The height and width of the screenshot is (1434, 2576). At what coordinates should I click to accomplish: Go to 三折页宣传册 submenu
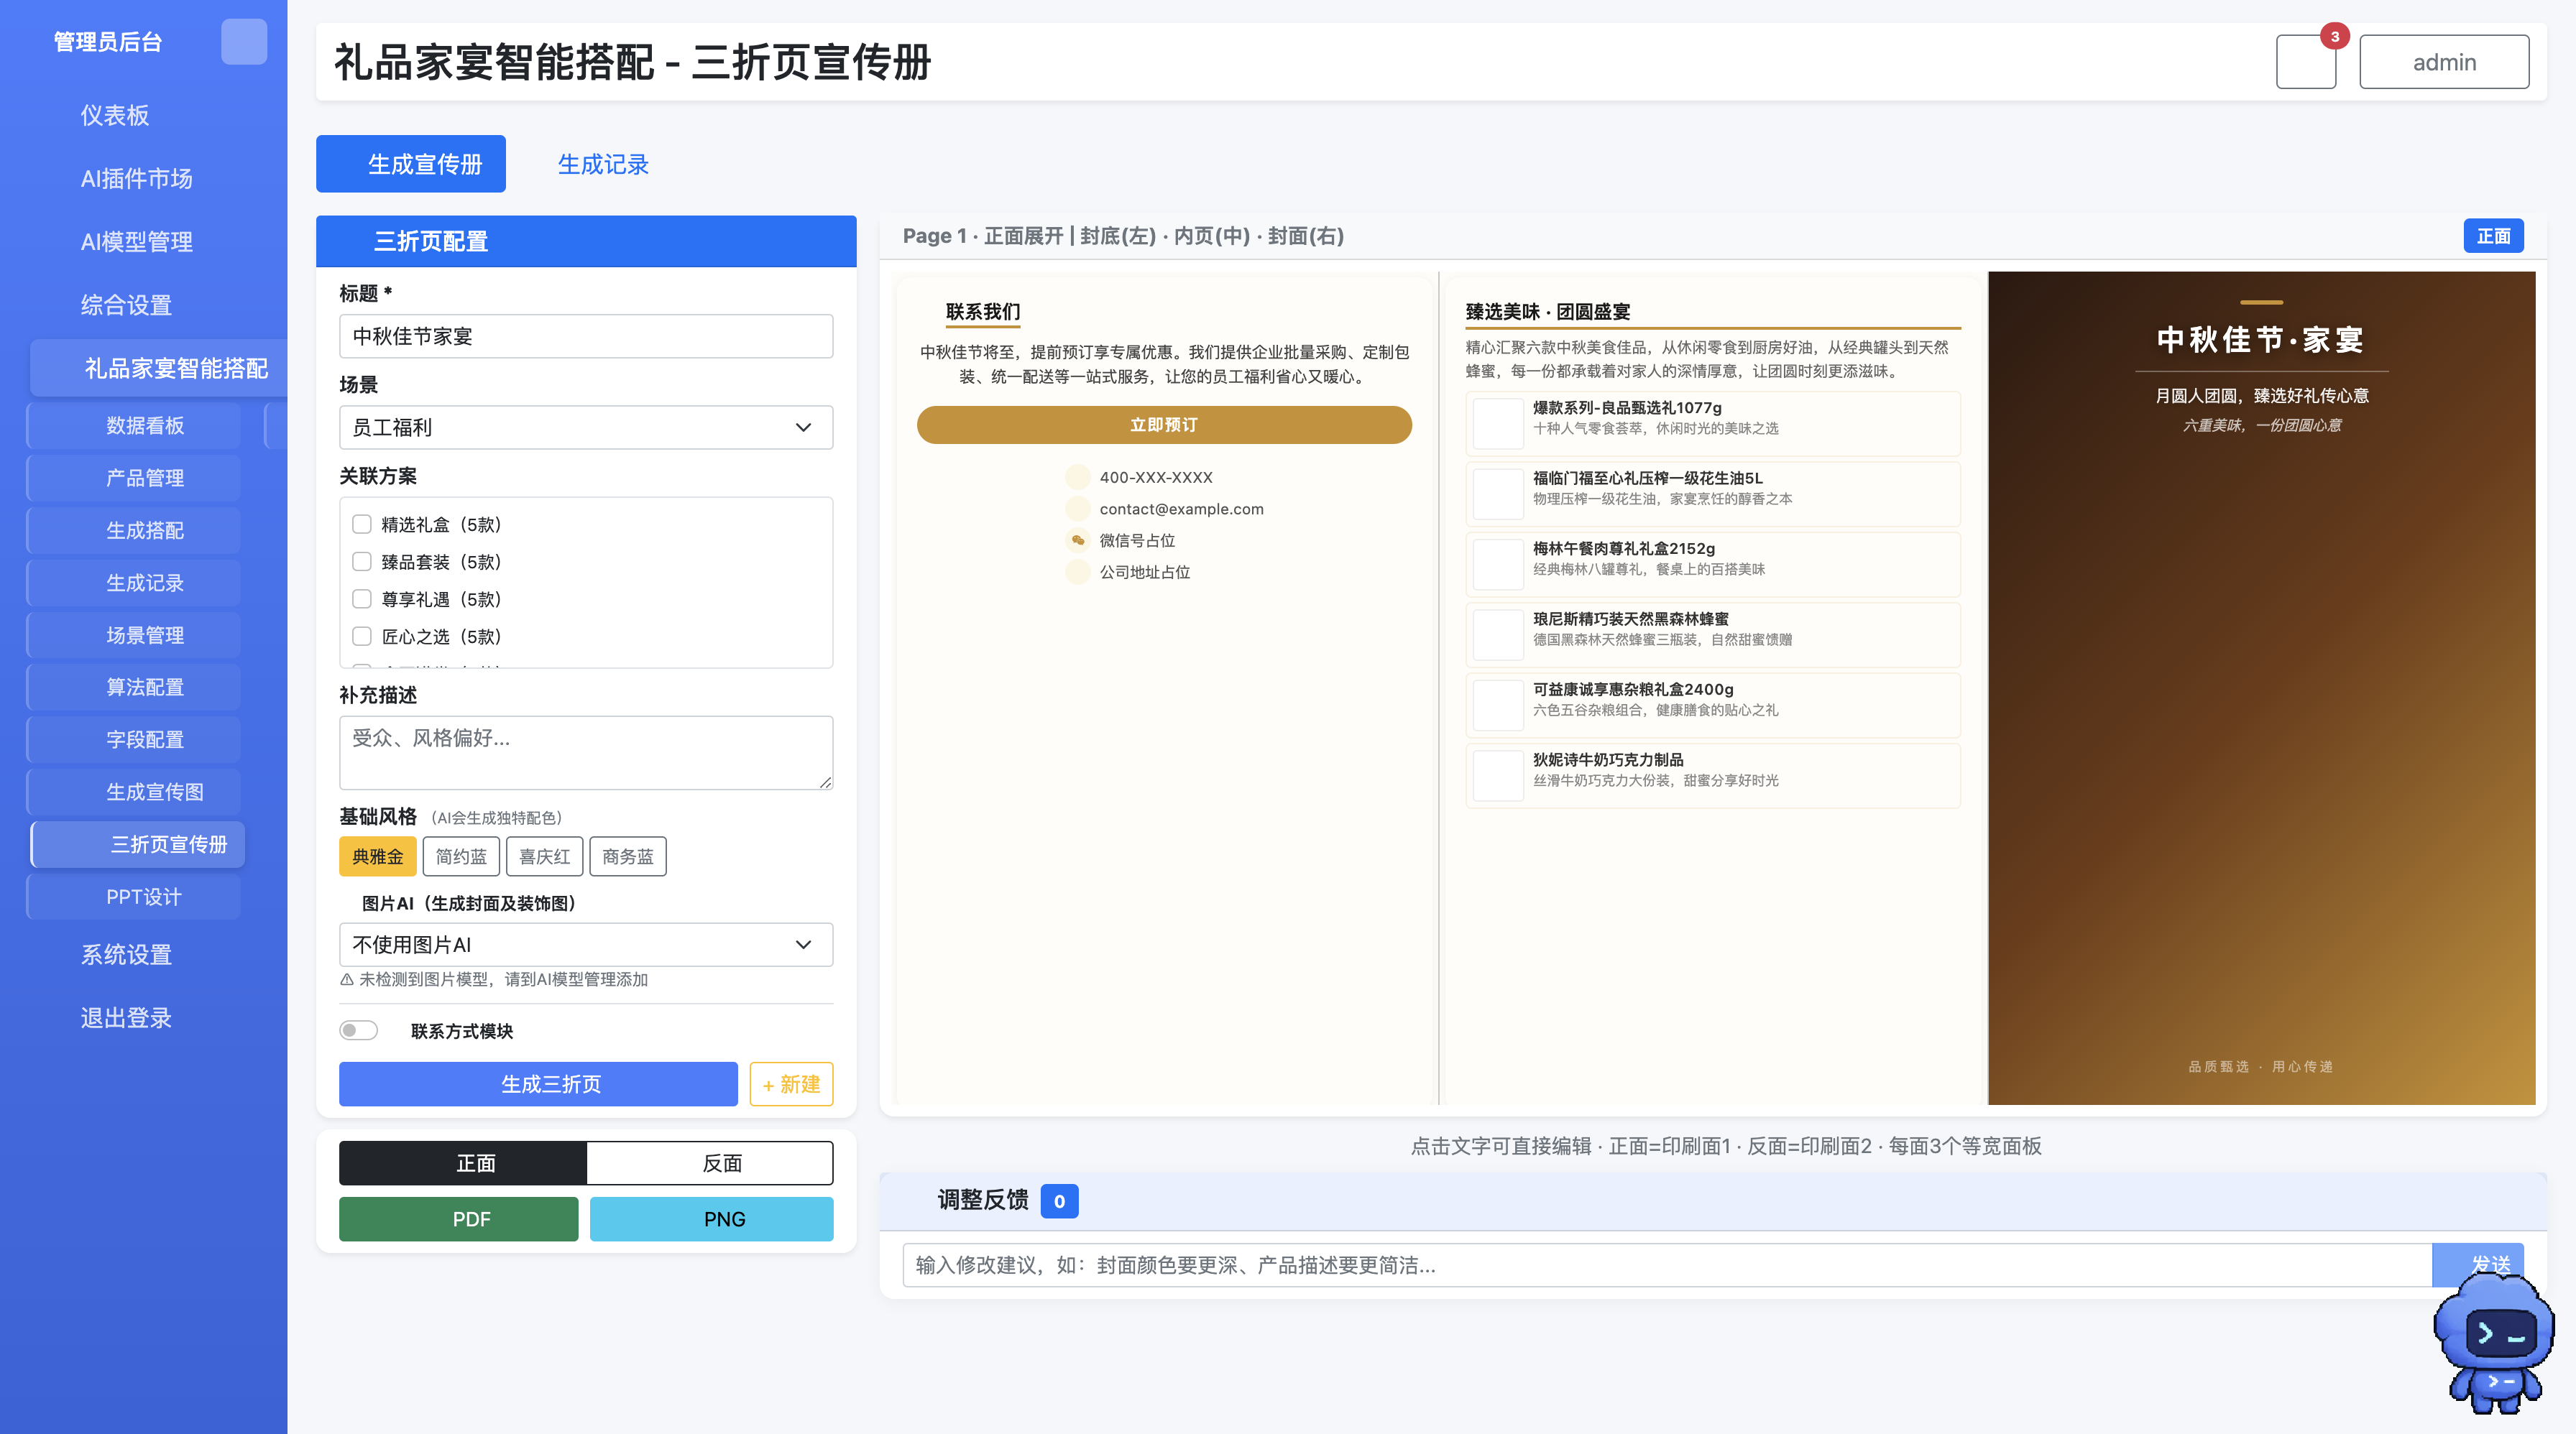(139, 844)
